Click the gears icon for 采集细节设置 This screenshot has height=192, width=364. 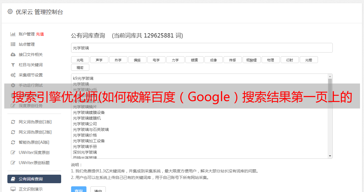(13, 75)
